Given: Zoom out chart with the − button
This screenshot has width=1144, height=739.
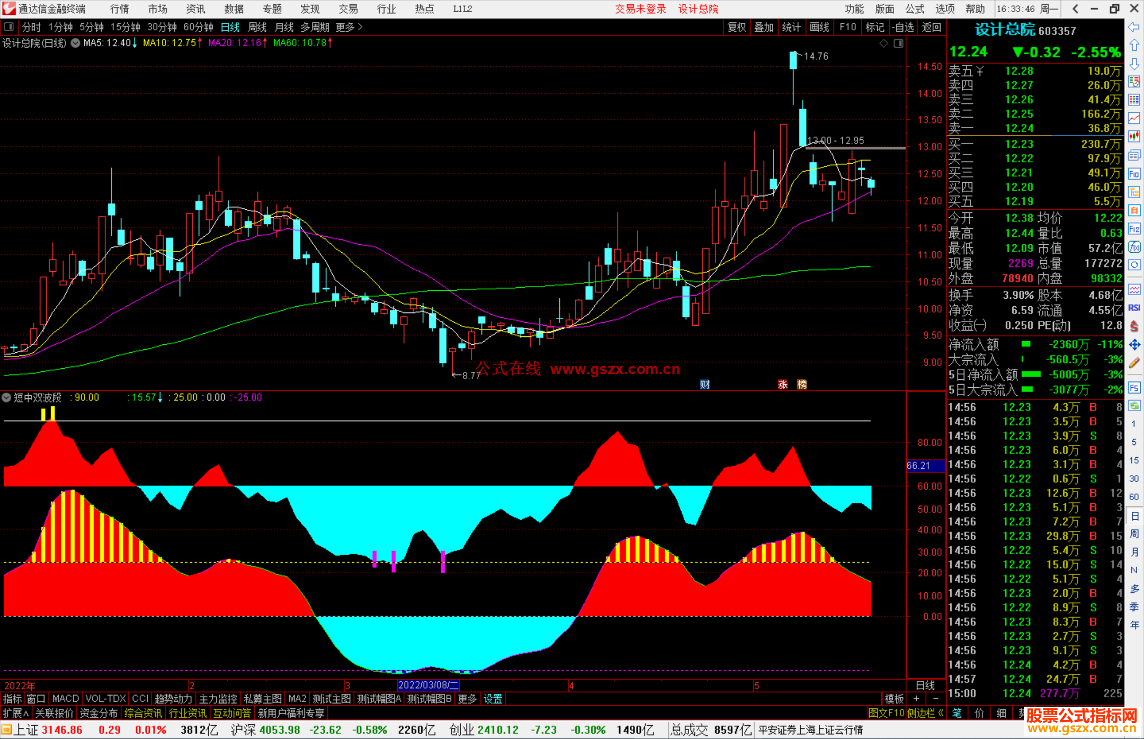Looking at the screenshot, I should (x=935, y=699).
